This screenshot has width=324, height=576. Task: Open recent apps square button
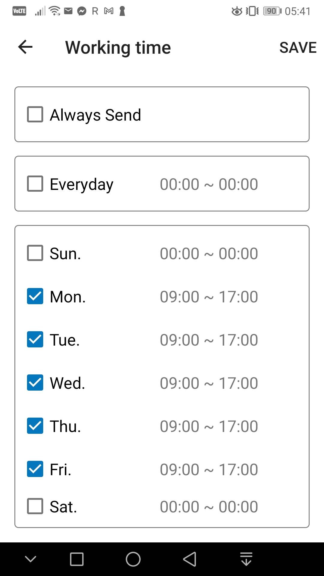(x=77, y=559)
